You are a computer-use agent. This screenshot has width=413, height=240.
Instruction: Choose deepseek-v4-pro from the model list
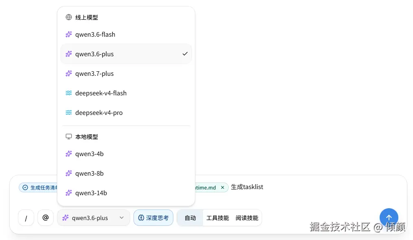coord(126,112)
